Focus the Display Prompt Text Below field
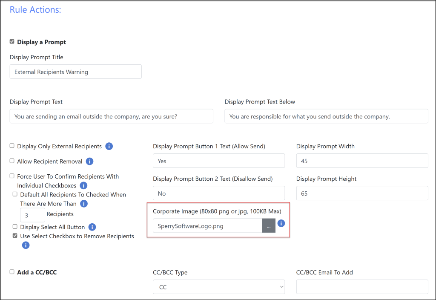This screenshot has height=300, width=436. 326,116
